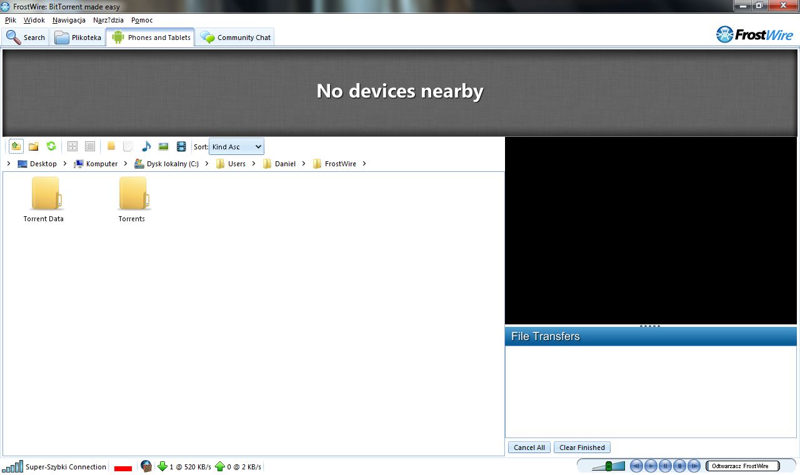Navigate to Desktop breadcrumb

(37, 164)
